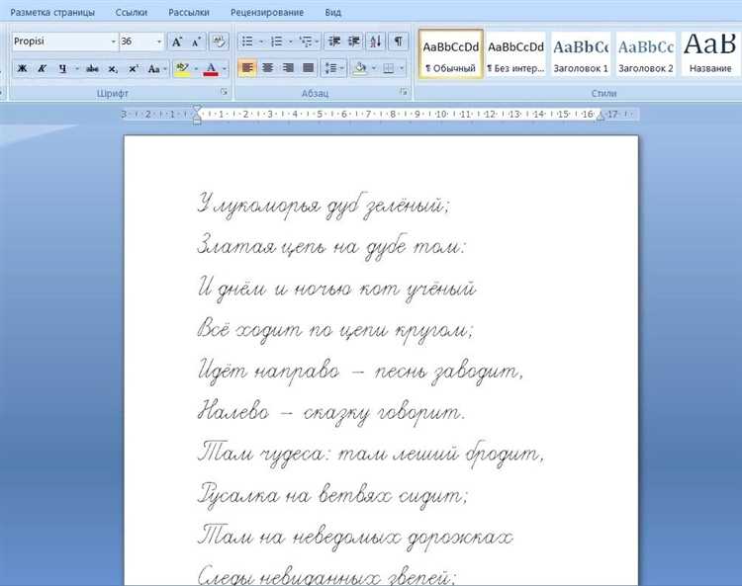Clear formatting with the eraser icon
This screenshot has height=586, width=742.
click(x=219, y=42)
